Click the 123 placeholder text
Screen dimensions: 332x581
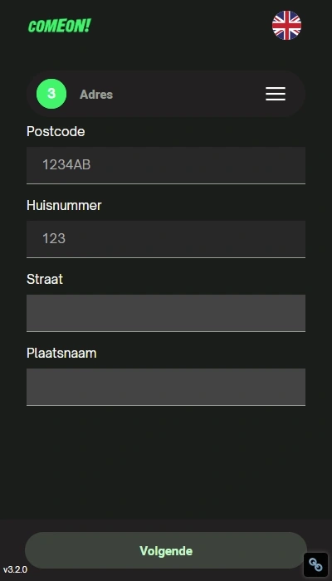coord(54,239)
